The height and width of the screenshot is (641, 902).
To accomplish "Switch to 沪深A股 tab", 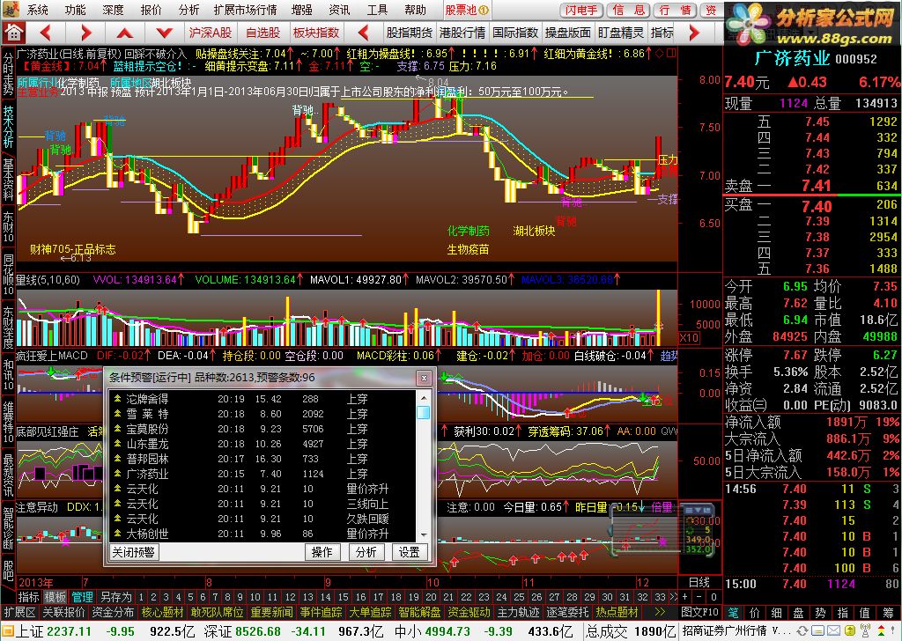I will [211, 33].
